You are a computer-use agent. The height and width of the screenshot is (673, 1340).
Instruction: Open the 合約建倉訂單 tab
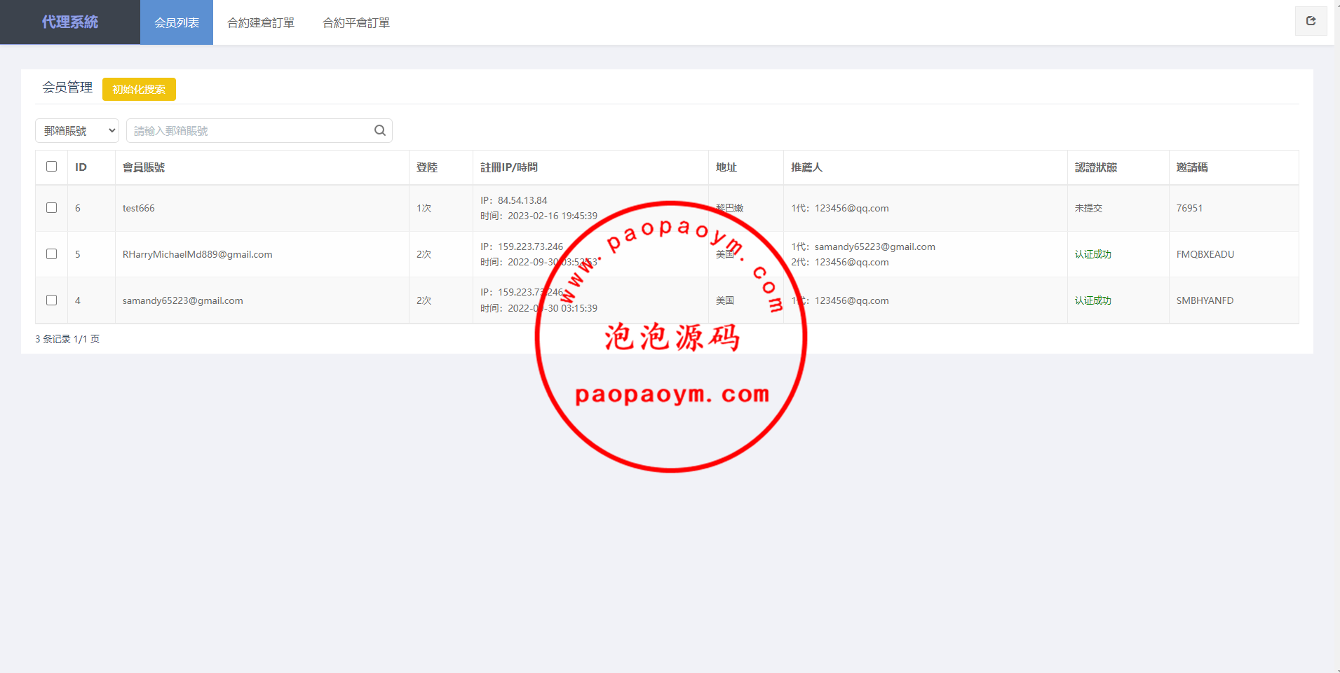coord(261,22)
